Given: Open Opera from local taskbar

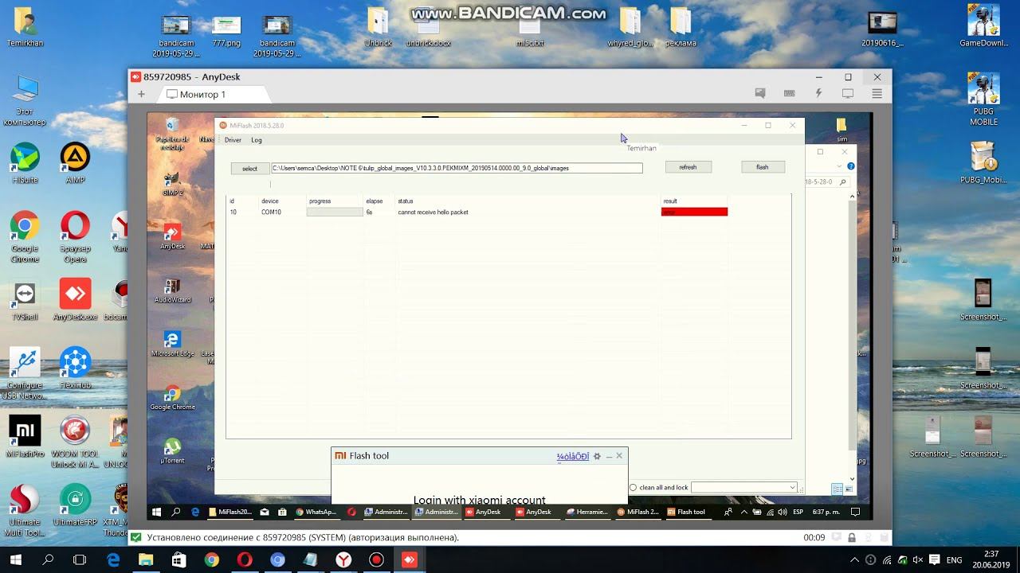Looking at the screenshot, I should (244, 559).
